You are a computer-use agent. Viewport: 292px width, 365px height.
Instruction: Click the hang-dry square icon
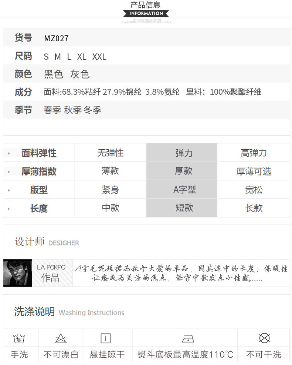[x=105, y=338]
